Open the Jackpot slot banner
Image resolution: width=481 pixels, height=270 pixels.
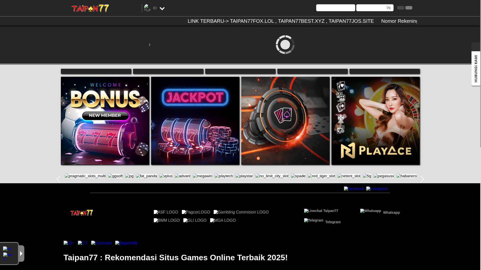pos(195,121)
